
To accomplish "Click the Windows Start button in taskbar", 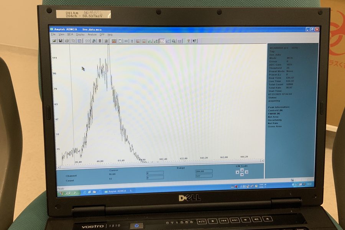I will pyautogui.click(x=69, y=193).
